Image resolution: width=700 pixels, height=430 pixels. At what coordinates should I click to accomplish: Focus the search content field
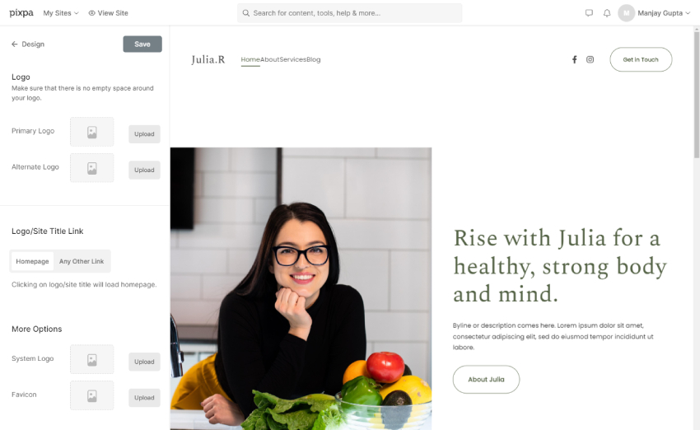[x=349, y=13]
